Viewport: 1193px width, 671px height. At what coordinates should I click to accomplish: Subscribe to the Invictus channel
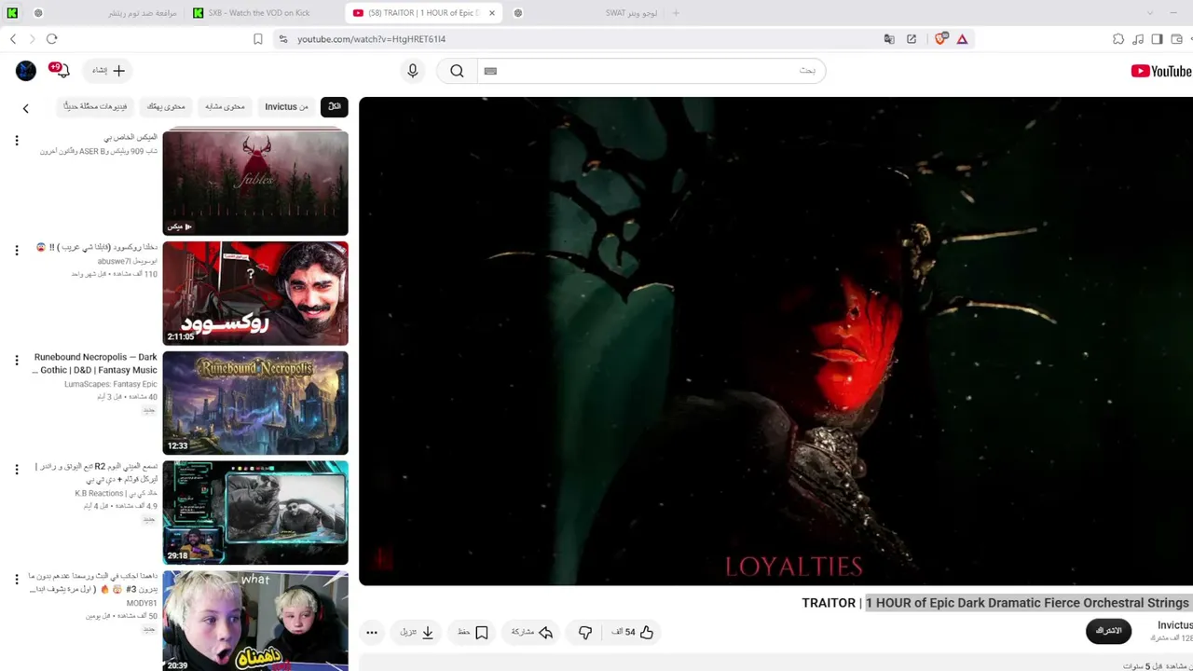[x=1108, y=631]
